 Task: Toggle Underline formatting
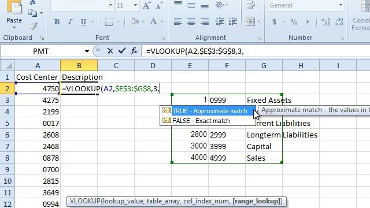pos(83,22)
